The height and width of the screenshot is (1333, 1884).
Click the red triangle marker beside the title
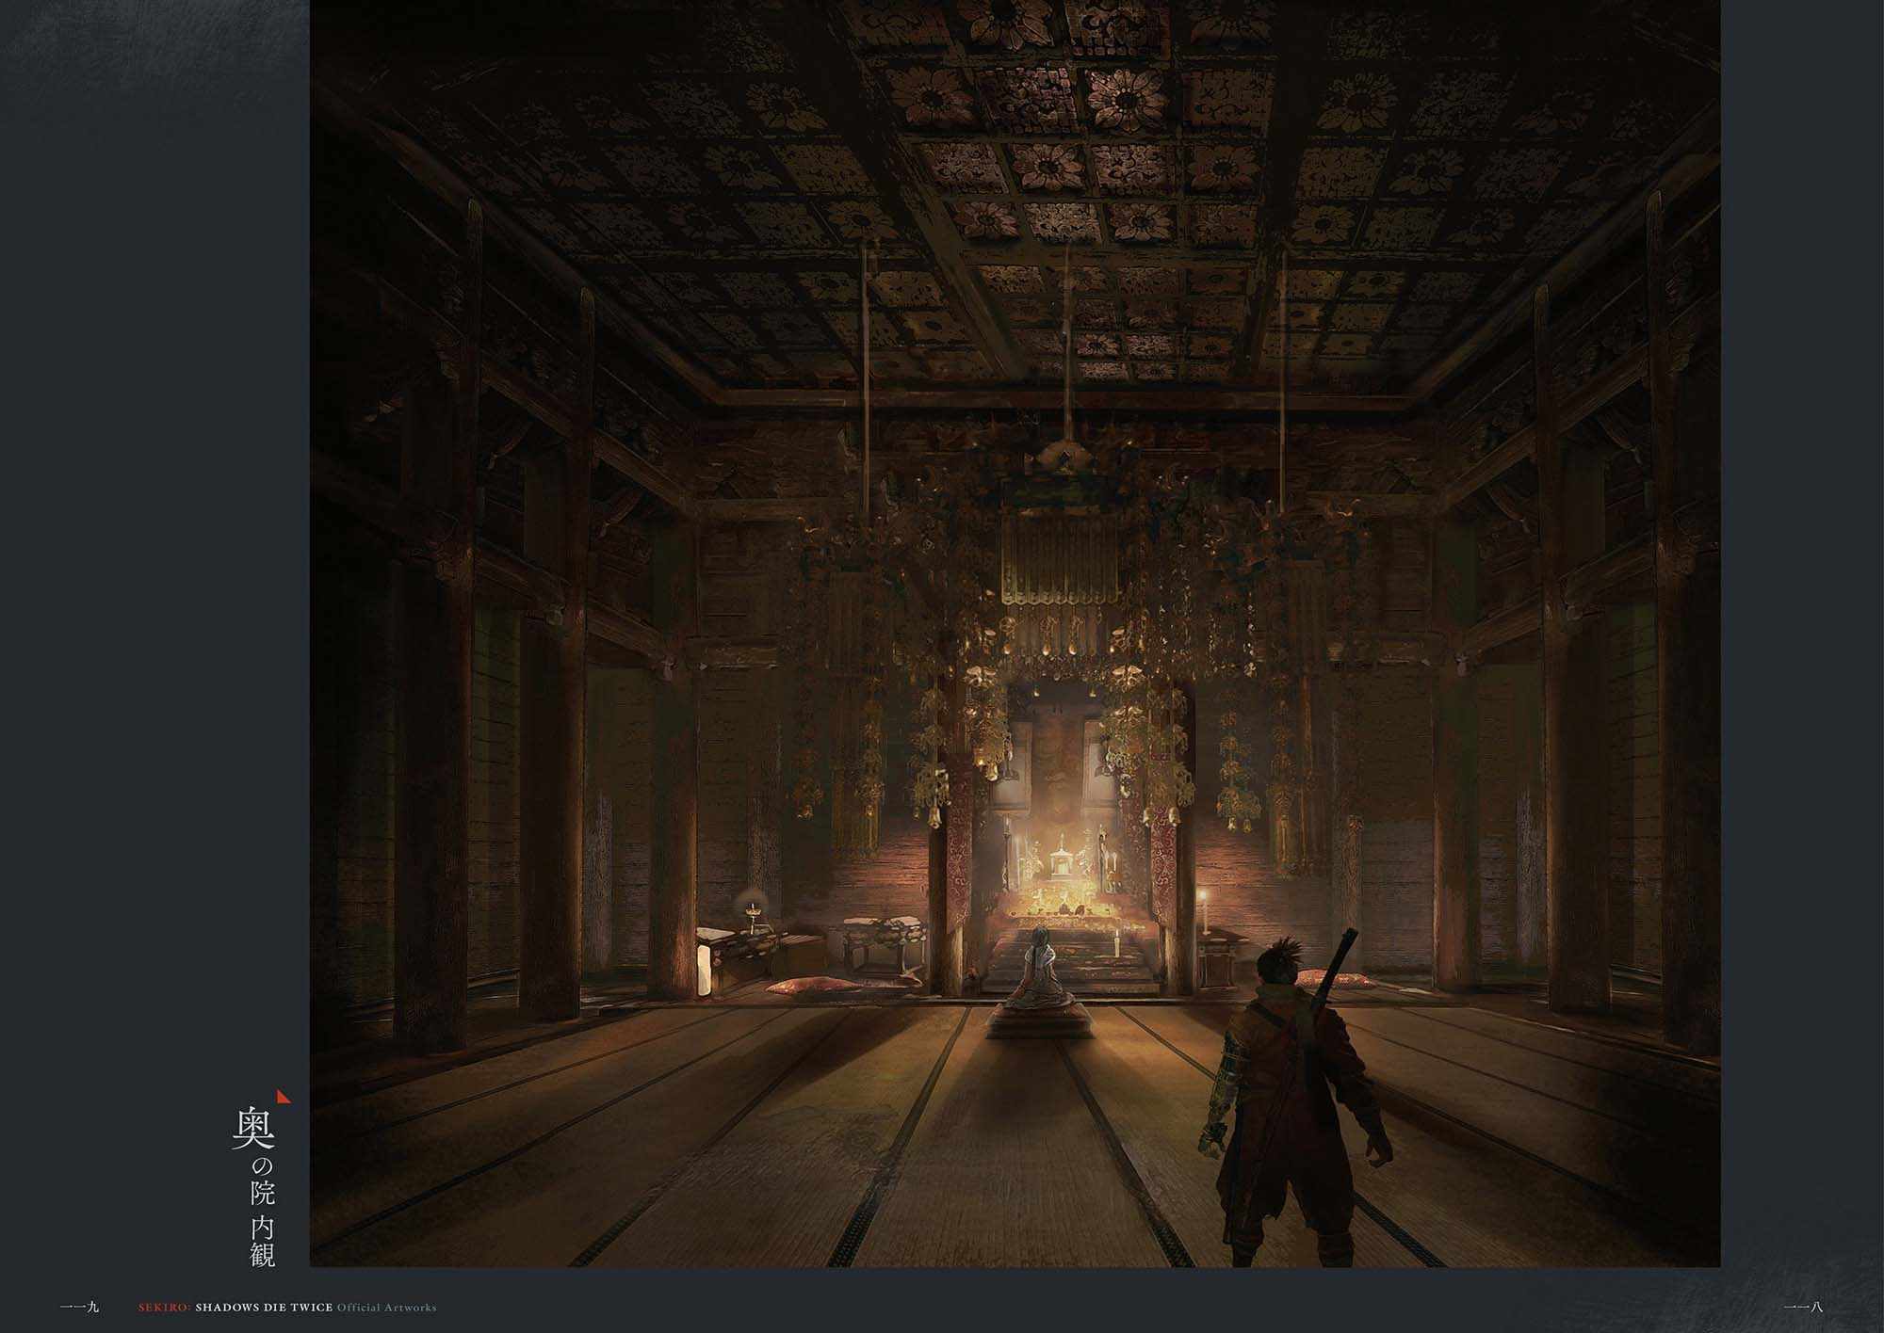click(284, 1097)
